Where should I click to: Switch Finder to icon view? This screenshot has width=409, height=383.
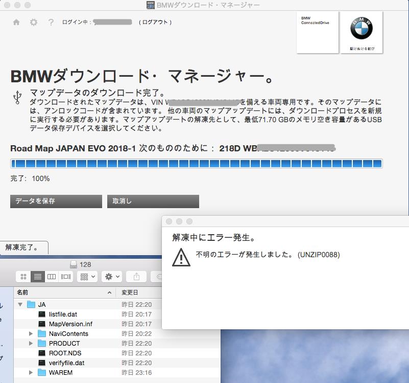[x=23, y=277]
